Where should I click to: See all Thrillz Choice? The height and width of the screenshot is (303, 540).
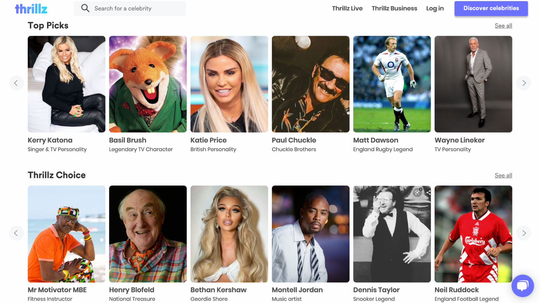pos(503,175)
